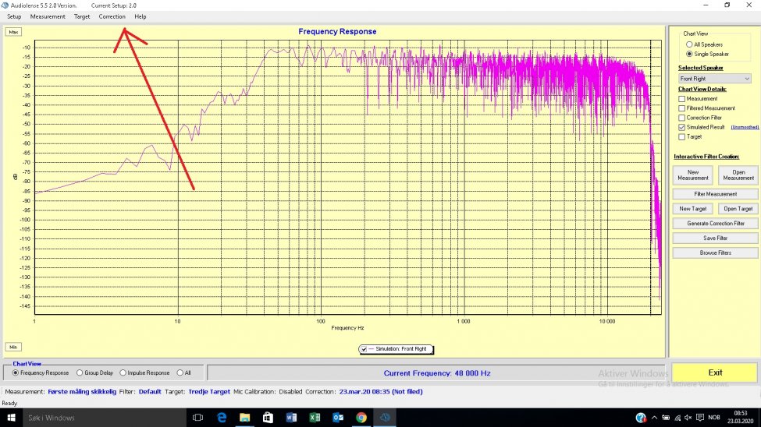The height and width of the screenshot is (427, 761).
Task: Select Frequency Response chart view
Action: coord(16,373)
